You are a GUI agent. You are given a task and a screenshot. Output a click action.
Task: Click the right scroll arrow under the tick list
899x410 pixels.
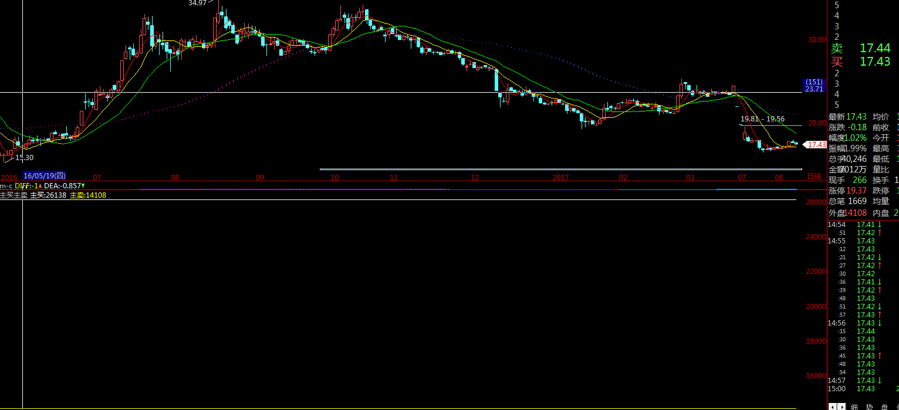tap(841, 406)
